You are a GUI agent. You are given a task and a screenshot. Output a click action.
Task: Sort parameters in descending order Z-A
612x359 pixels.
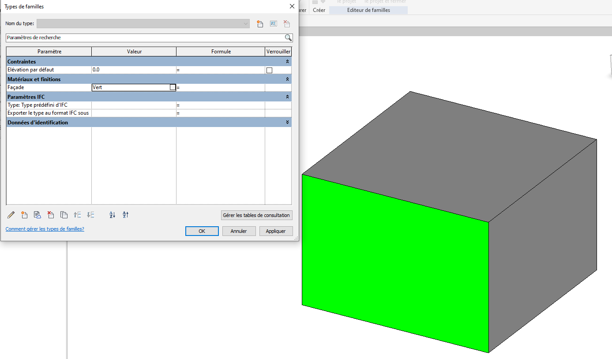(125, 215)
